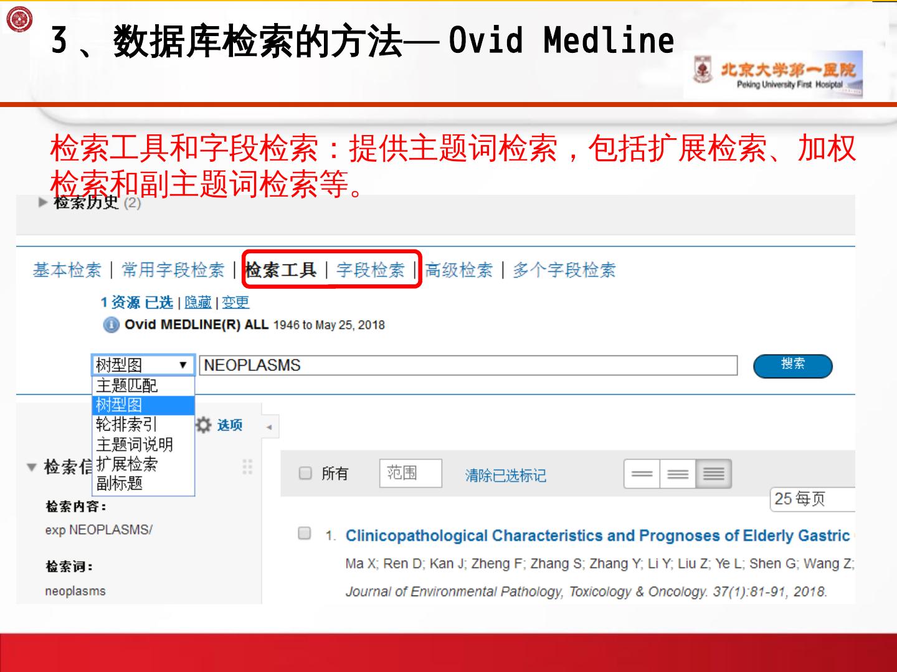
Task: Open the 25 每页 per-page dropdown
Action: (813, 499)
